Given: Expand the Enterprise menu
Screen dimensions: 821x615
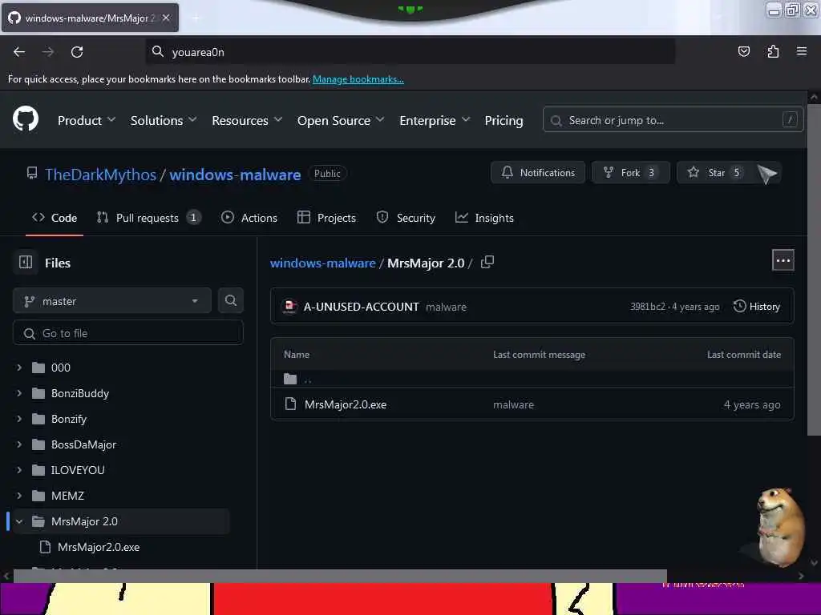Looking at the screenshot, I should (x=435, y=120).
